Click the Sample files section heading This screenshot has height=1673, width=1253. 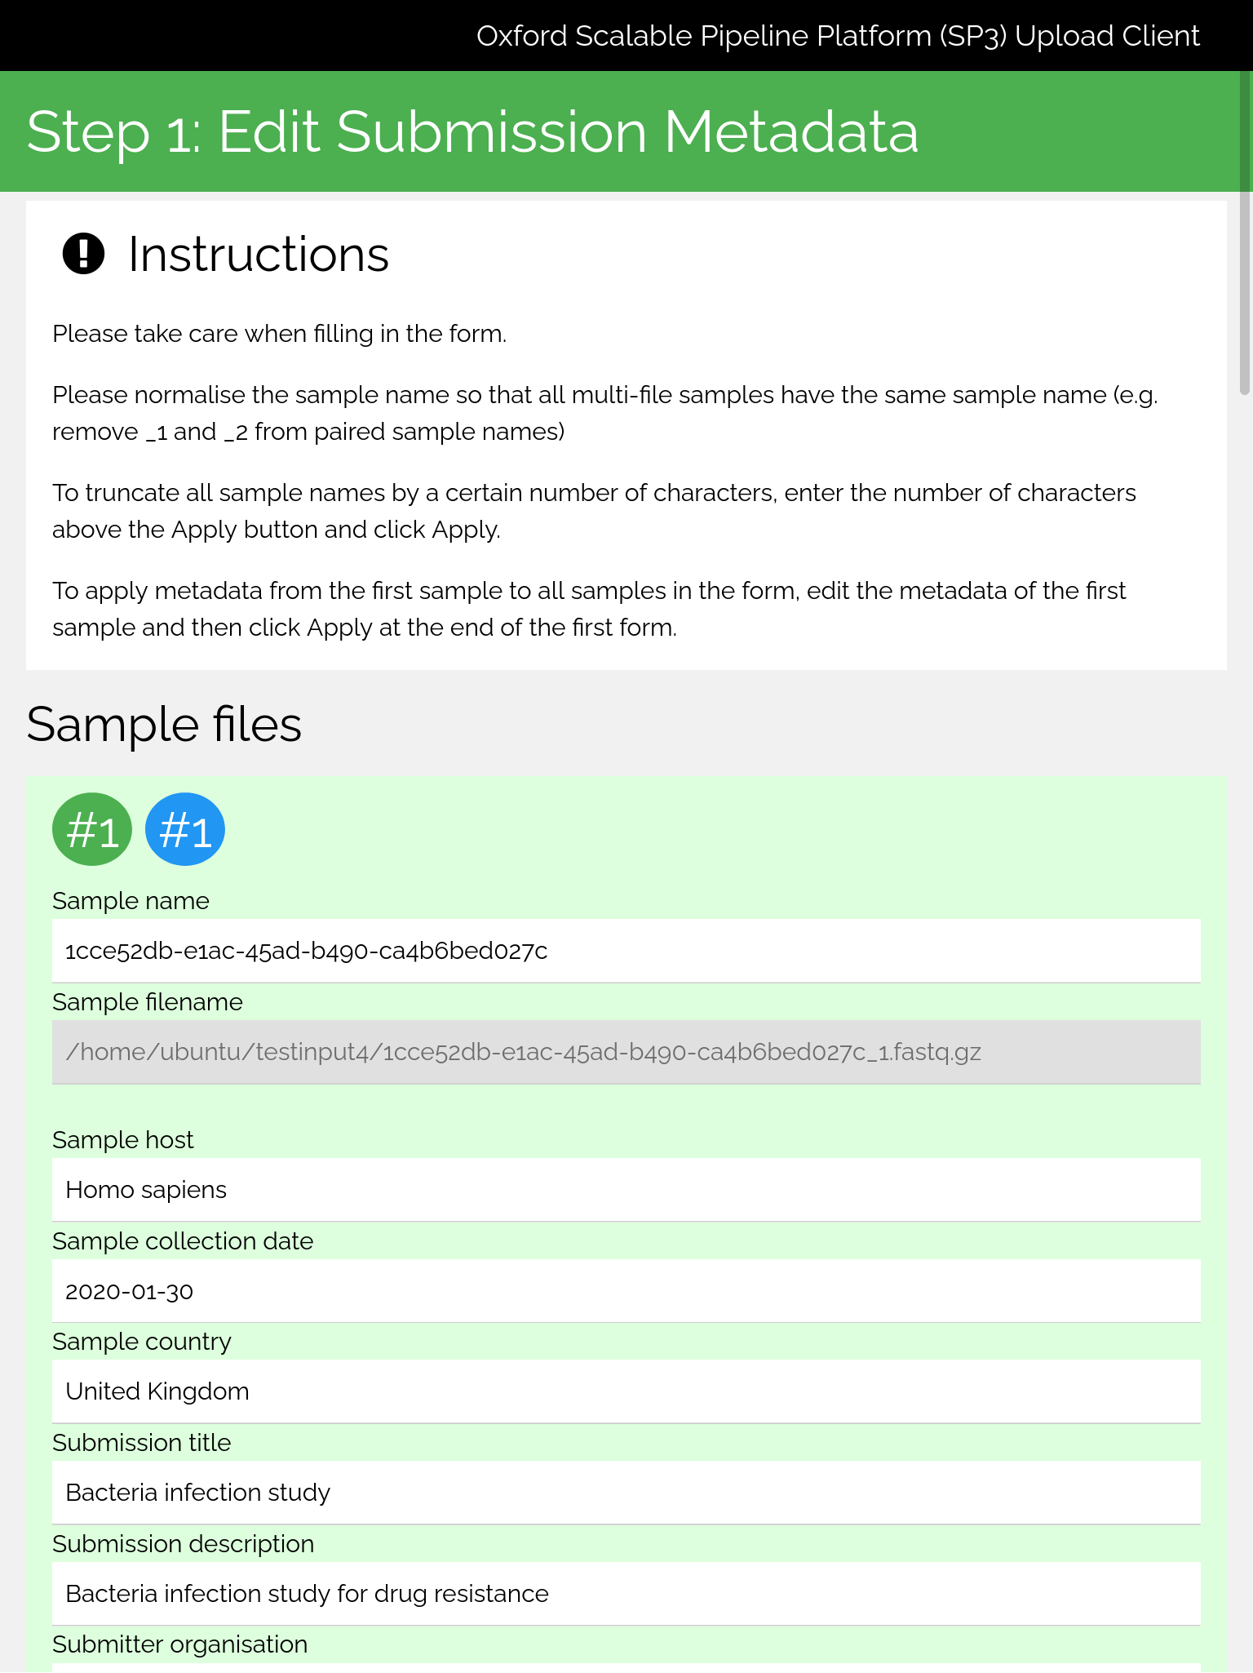coord(164,724)
